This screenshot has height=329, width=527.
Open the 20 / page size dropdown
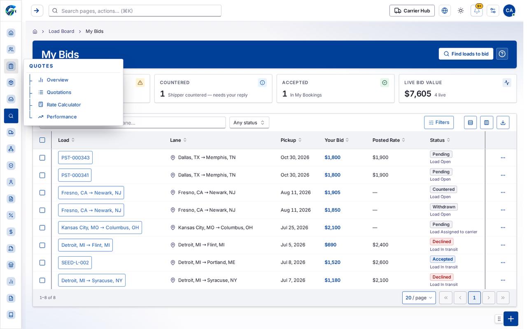point(419,298)
